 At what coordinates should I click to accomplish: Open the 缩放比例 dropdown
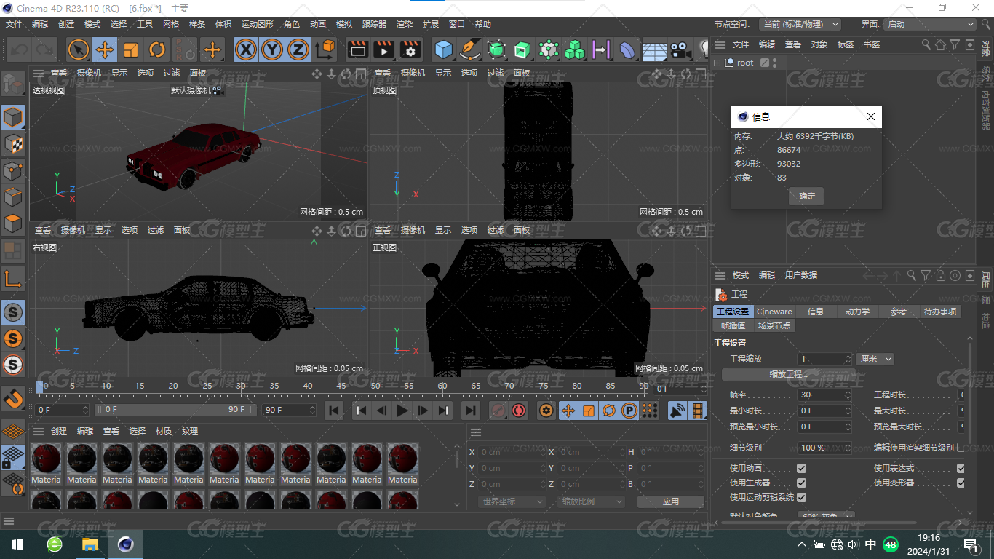click(x=592, y=501)
